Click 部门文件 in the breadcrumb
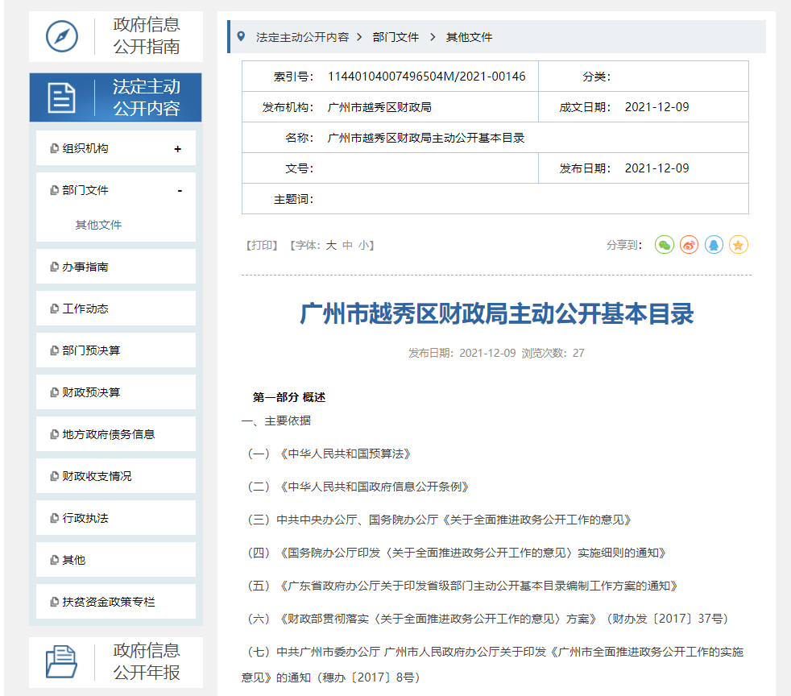The height and width of the screenshot is (696, 791). [x=395, y=37]
